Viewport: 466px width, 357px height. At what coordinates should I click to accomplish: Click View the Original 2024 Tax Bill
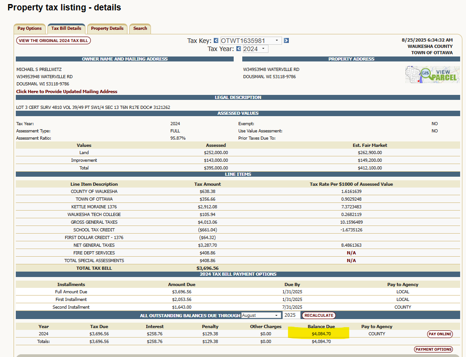tap(53, 41)
